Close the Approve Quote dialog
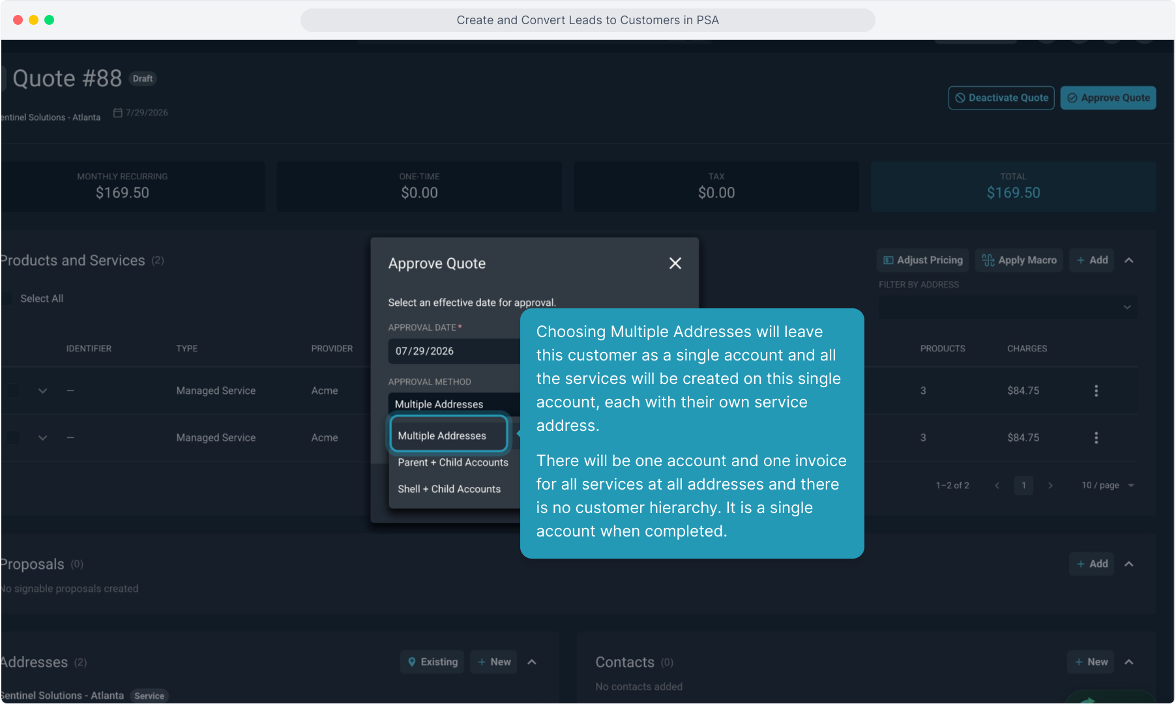Screen dimensions: 1176x704 pyautogui.click(x=675, y=263)
